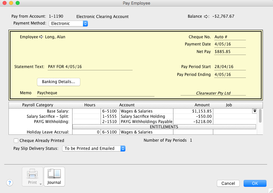Click the arrow beside Employee label
The width and height of the screenshot is (273, 193).
point(41,37)
